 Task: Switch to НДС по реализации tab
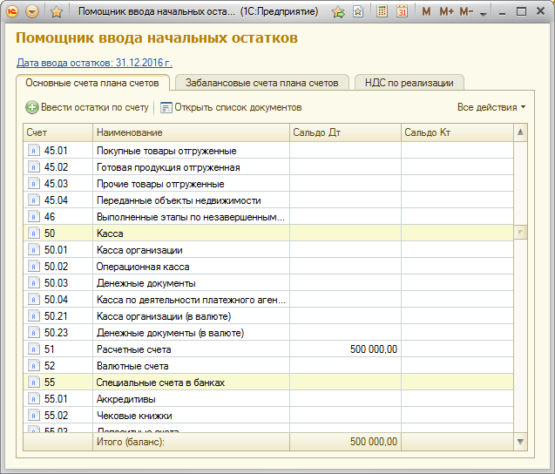(x=409, y=83)
